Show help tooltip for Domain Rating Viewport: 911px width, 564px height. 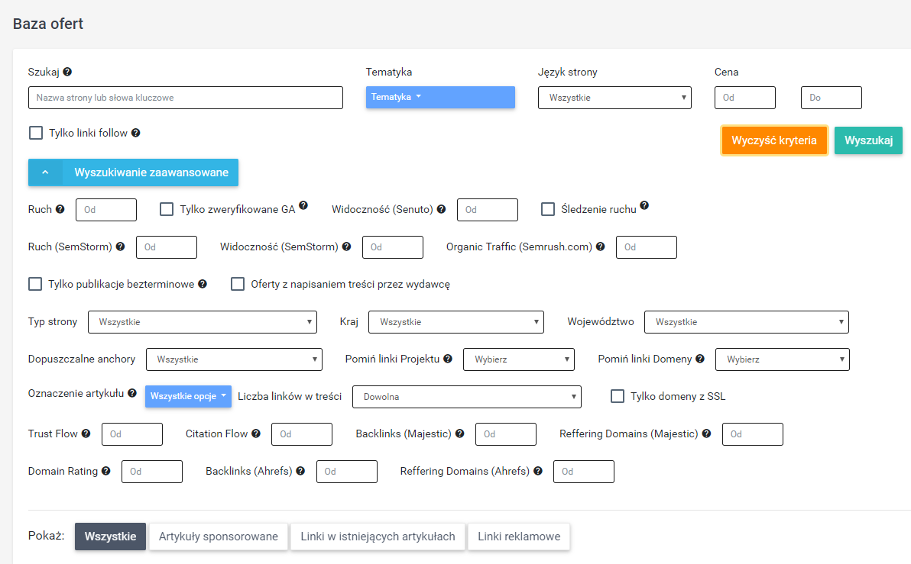coord(105,471)
